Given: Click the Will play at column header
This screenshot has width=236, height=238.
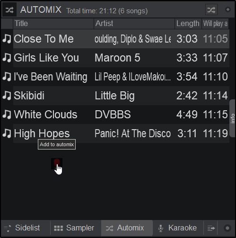Looking at the screenshot, I should click(x=215, y=24).
